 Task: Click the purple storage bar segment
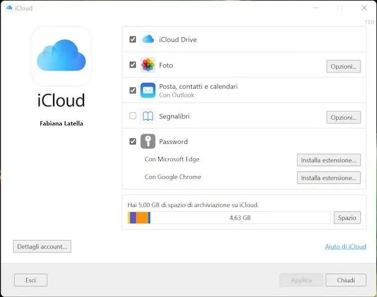click(133, 218)
